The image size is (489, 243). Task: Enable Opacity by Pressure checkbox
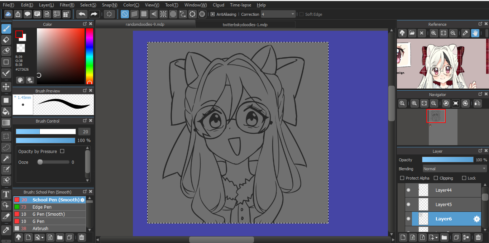pyautogui.click(x=62, y=151)
